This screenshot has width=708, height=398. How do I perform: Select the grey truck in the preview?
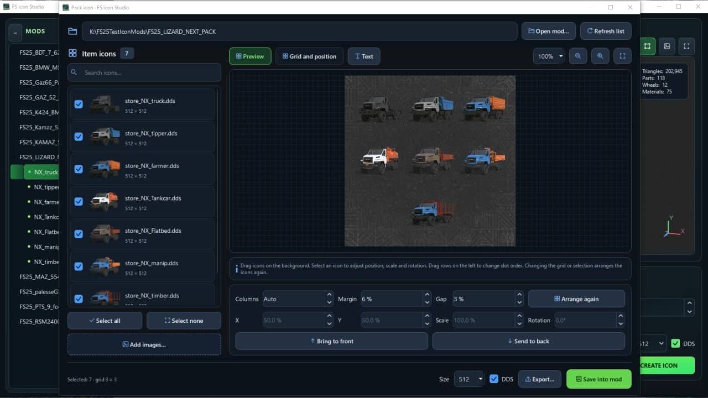pyautogui.click(x=379, y=108)
